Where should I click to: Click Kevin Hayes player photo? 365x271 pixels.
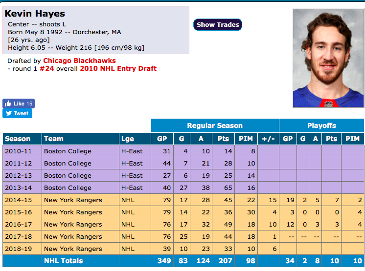click(x=328, y=58)
